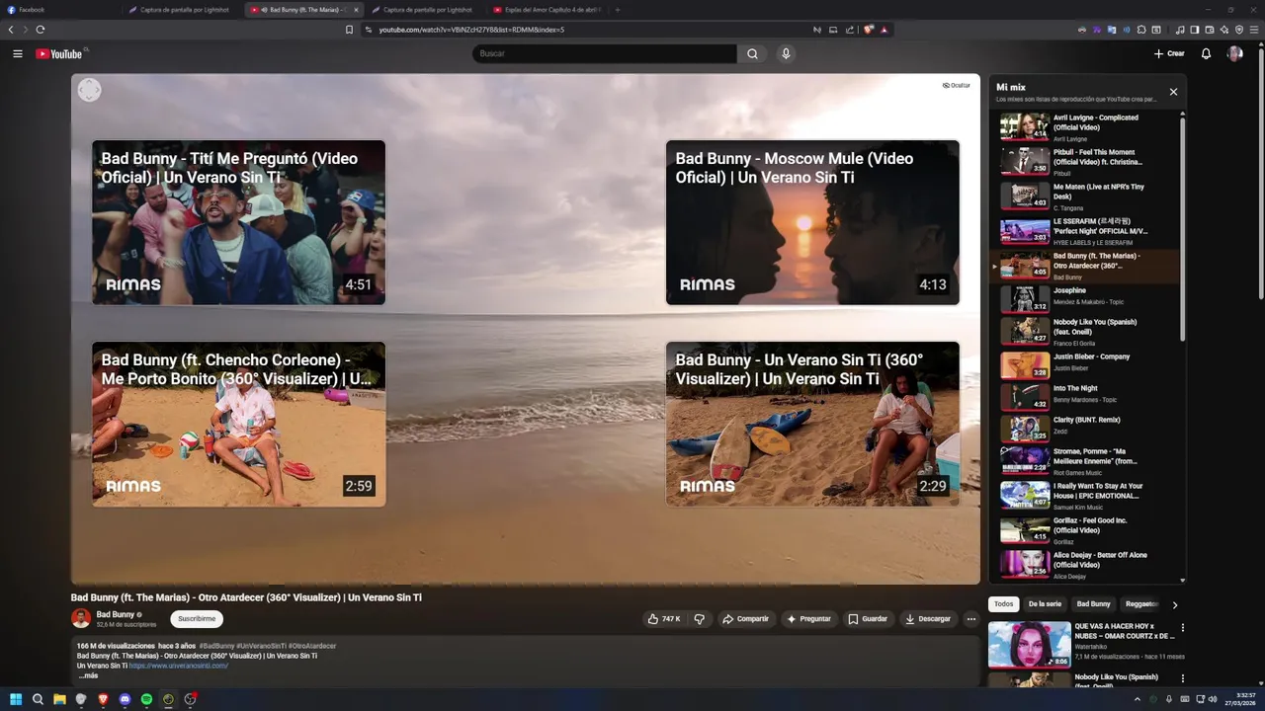Hide end-screen cards with Ocultar
Screen dimensions: 1265x711
pos(956,86)
